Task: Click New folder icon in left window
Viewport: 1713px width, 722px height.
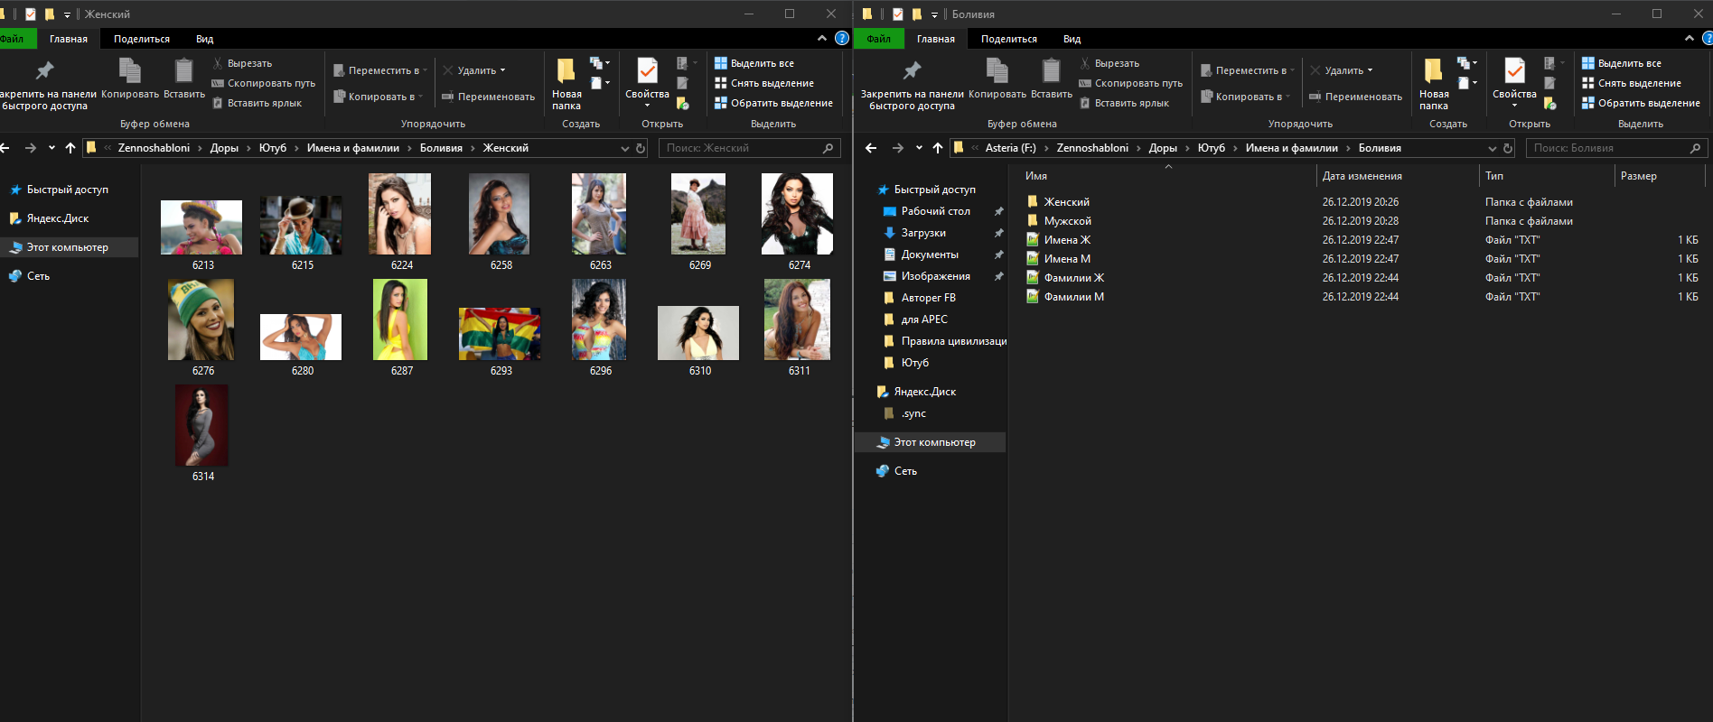Action: tap(566, 72)
